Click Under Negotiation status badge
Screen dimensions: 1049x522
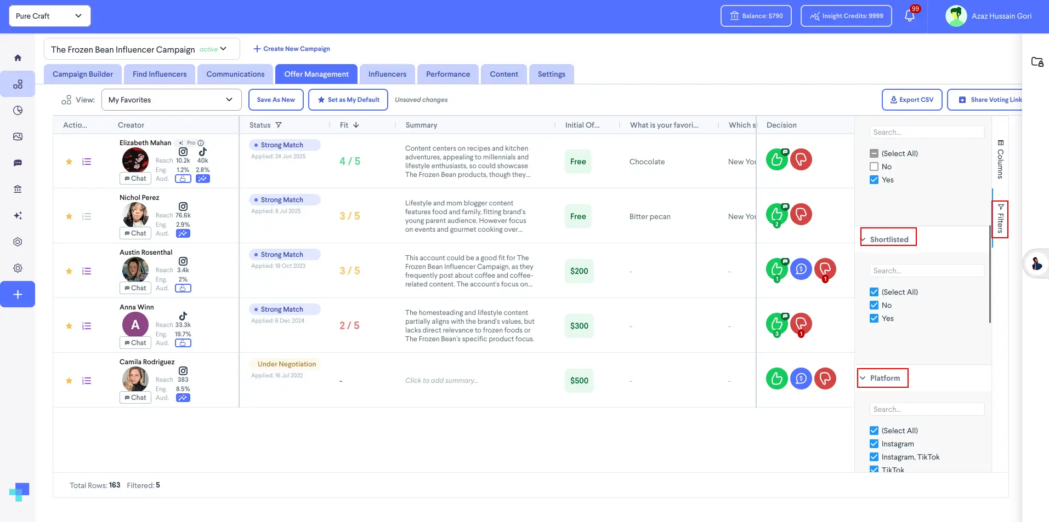point(286,364)
